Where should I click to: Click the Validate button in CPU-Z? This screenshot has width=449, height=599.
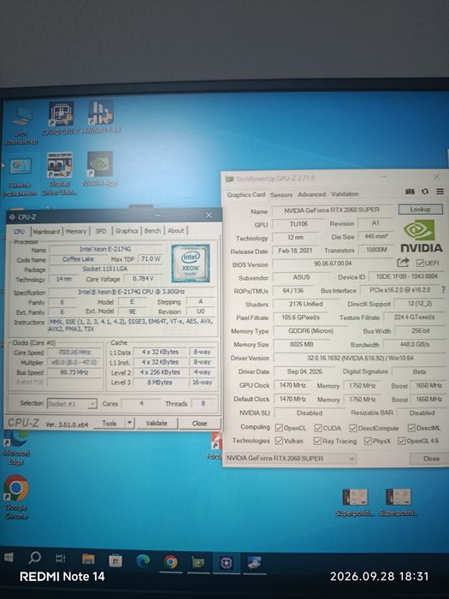157,424
